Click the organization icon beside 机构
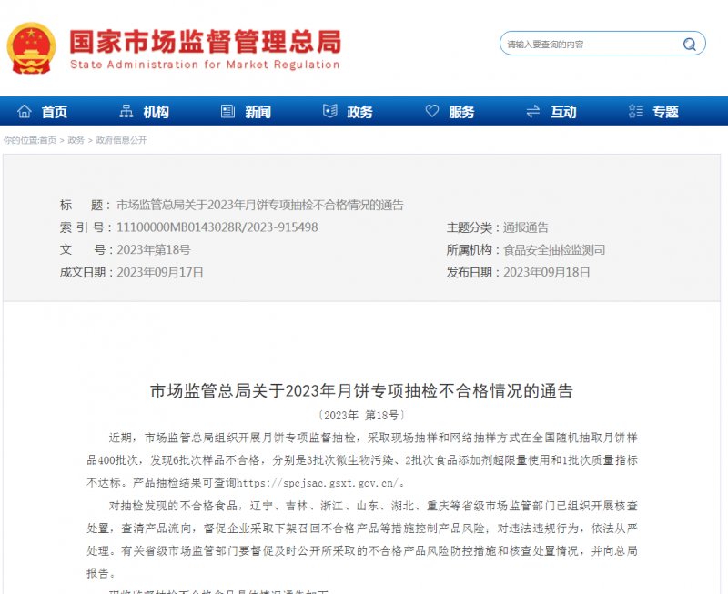728x594 pixels. 126,110
